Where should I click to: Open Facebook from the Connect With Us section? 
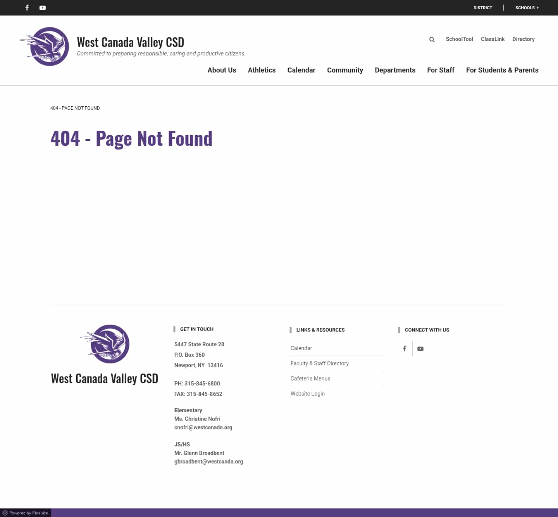tap(405, 349)
